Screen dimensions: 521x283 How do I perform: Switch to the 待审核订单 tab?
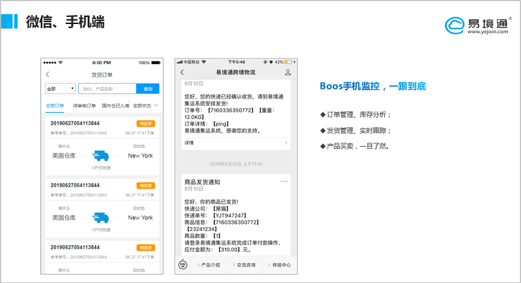point(84,105)
